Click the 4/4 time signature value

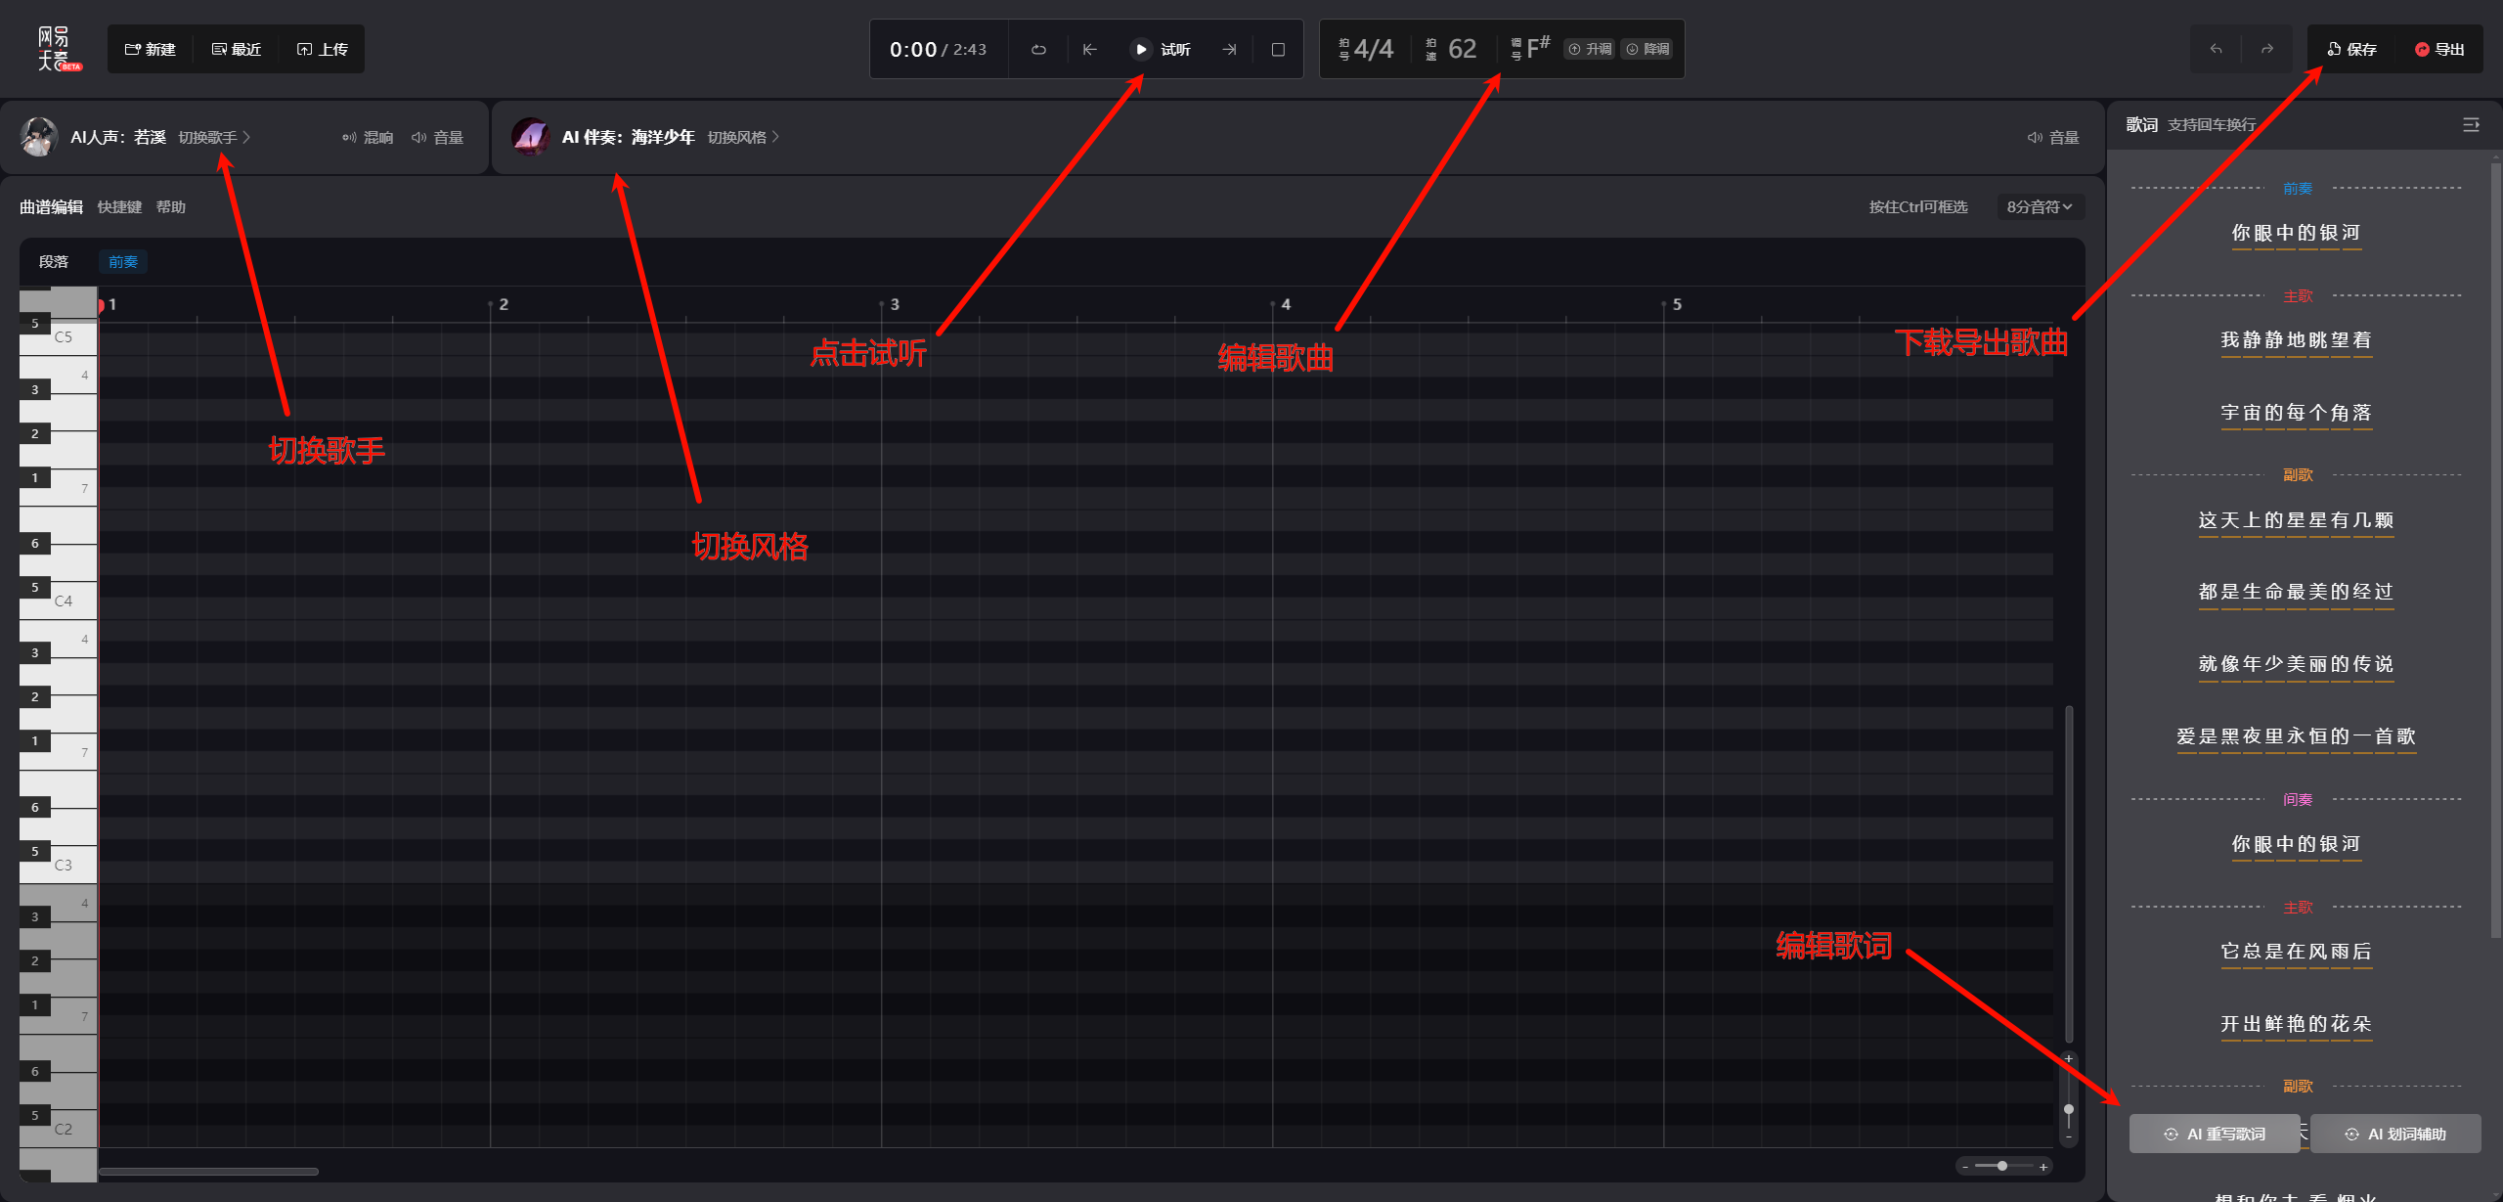click(x=1374, y=49)
